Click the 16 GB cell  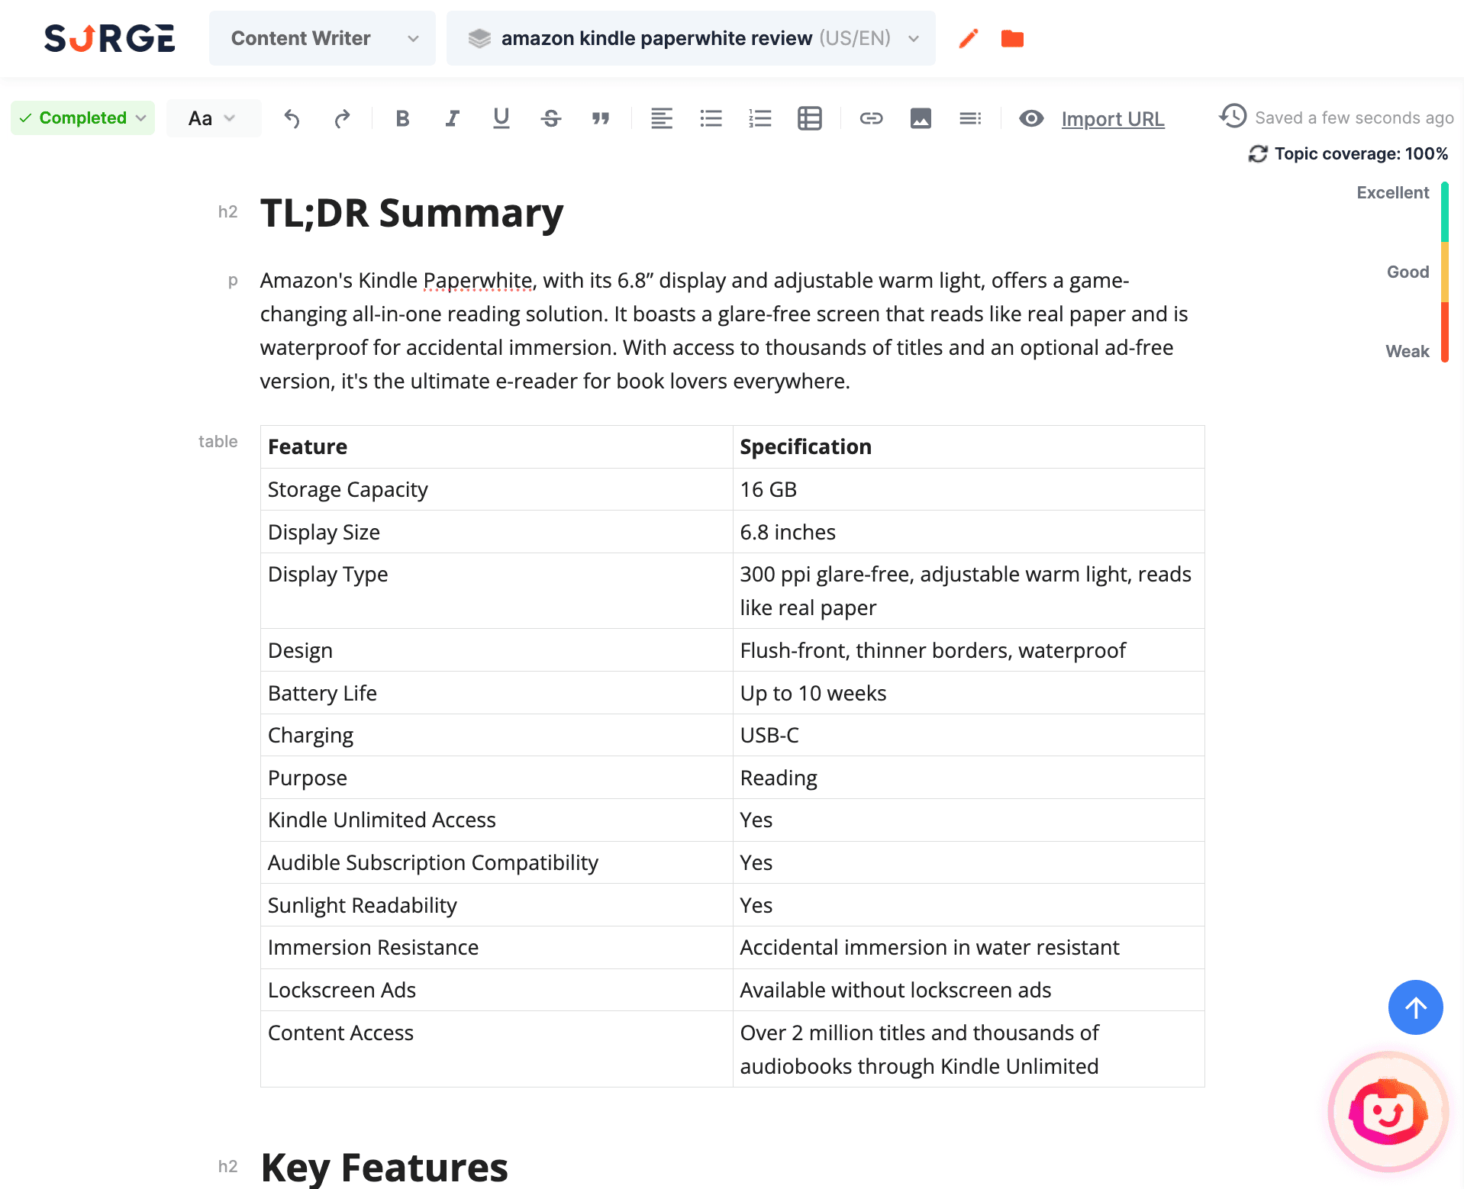coord(968,490)
